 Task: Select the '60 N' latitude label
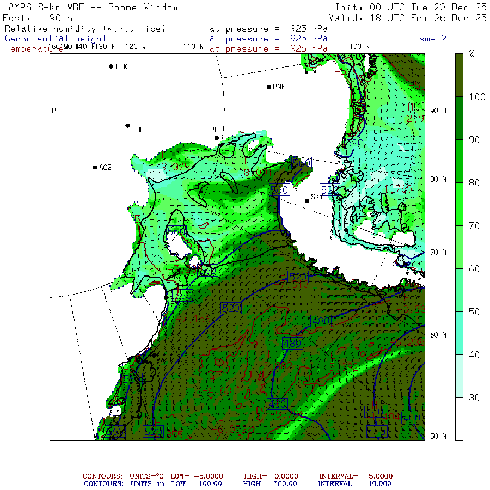(x=438, y=335)
